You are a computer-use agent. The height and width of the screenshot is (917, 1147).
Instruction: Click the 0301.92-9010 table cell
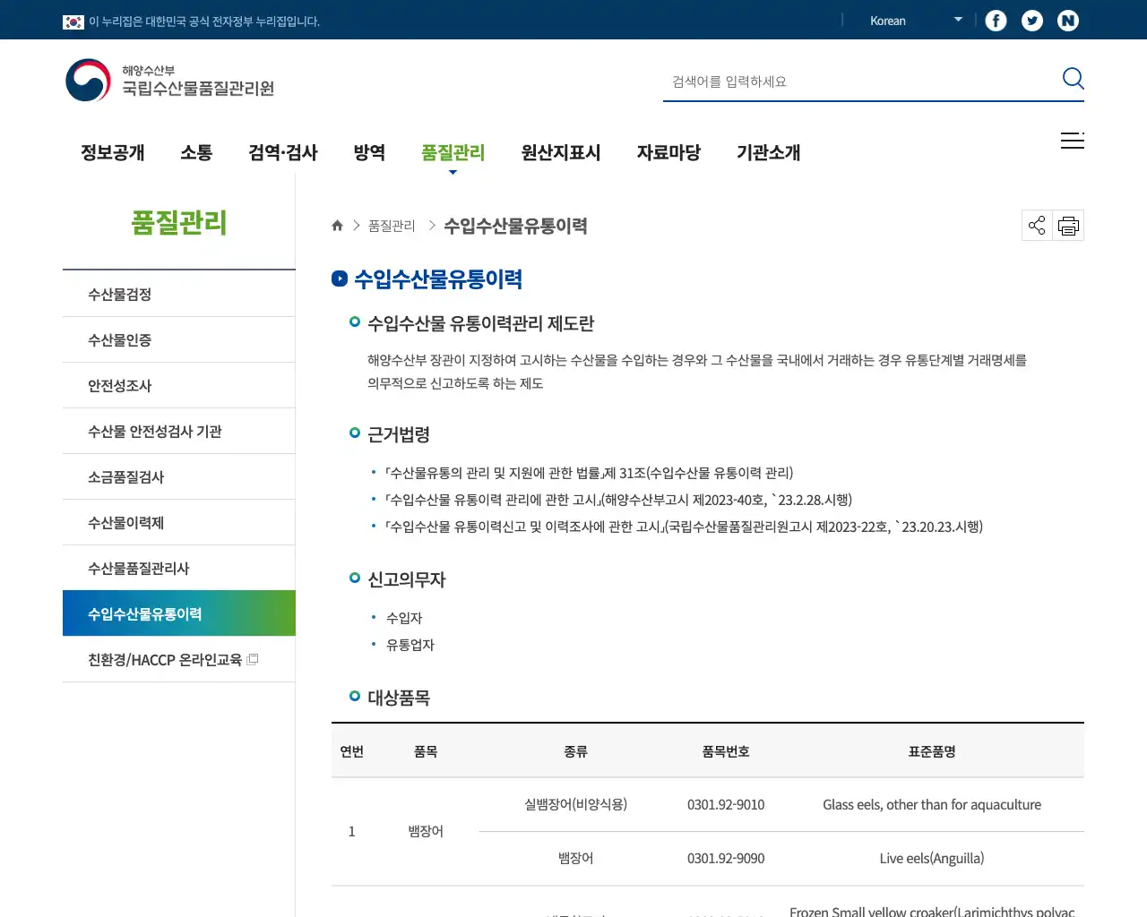[726, 804]
